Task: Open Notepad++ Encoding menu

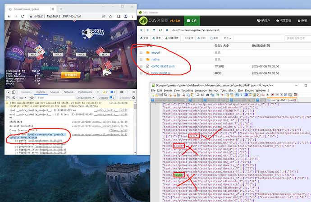Action: tap(187, 90)
